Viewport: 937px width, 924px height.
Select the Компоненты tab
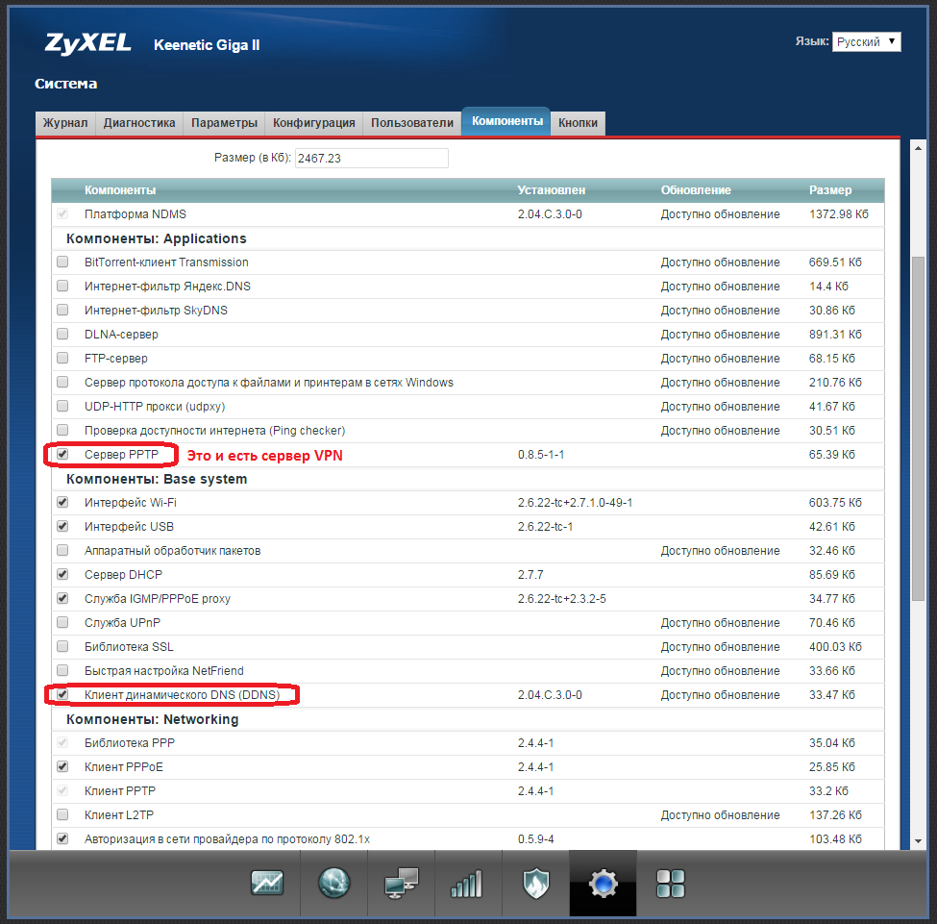506,121
